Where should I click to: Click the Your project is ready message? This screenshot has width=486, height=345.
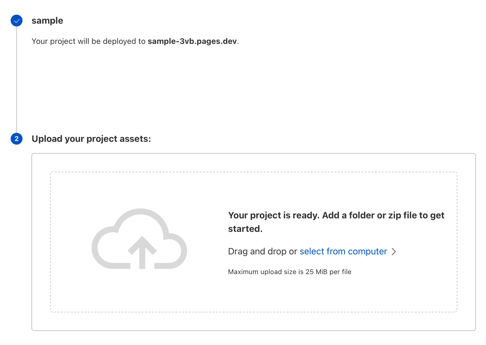pos(336,216)
